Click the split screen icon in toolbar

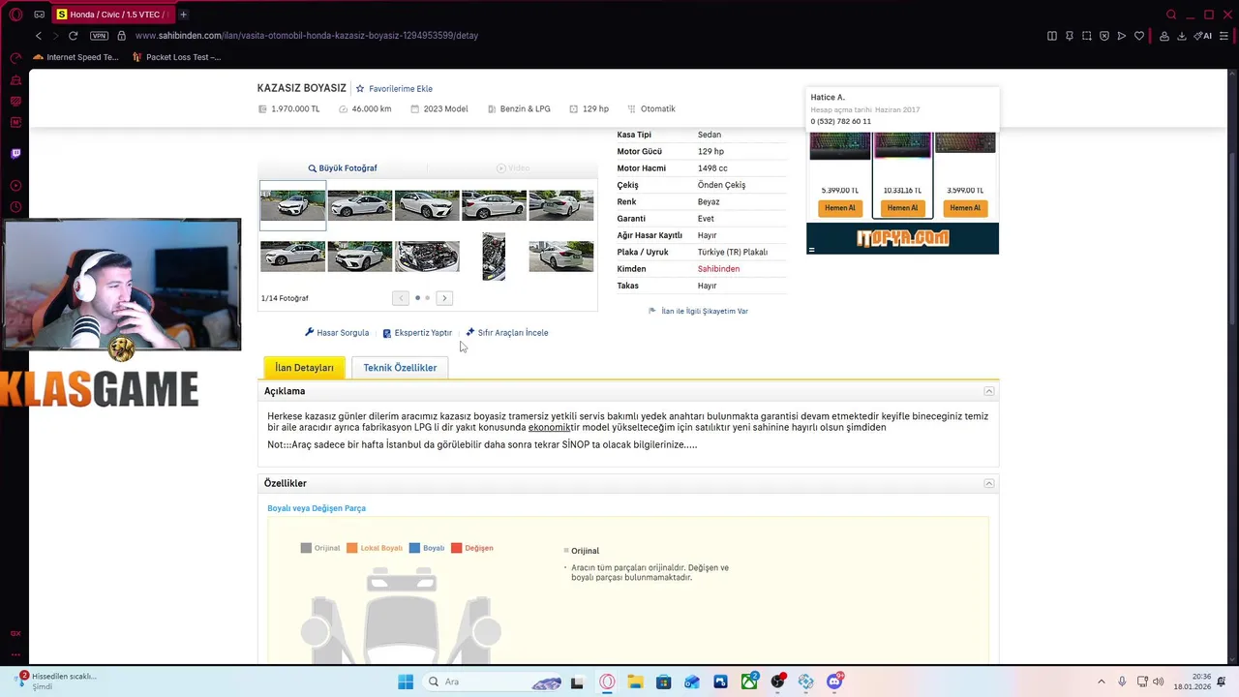(x=1052, y=36)
